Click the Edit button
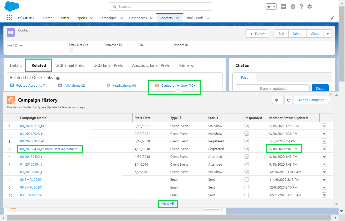The width and height of the screenshot is (345, 221). [281, 34]
